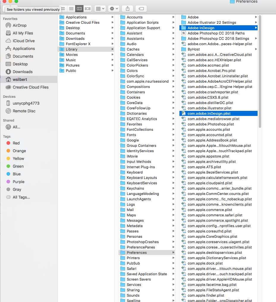Select the Movies folder in first column

tap(86, 55)
